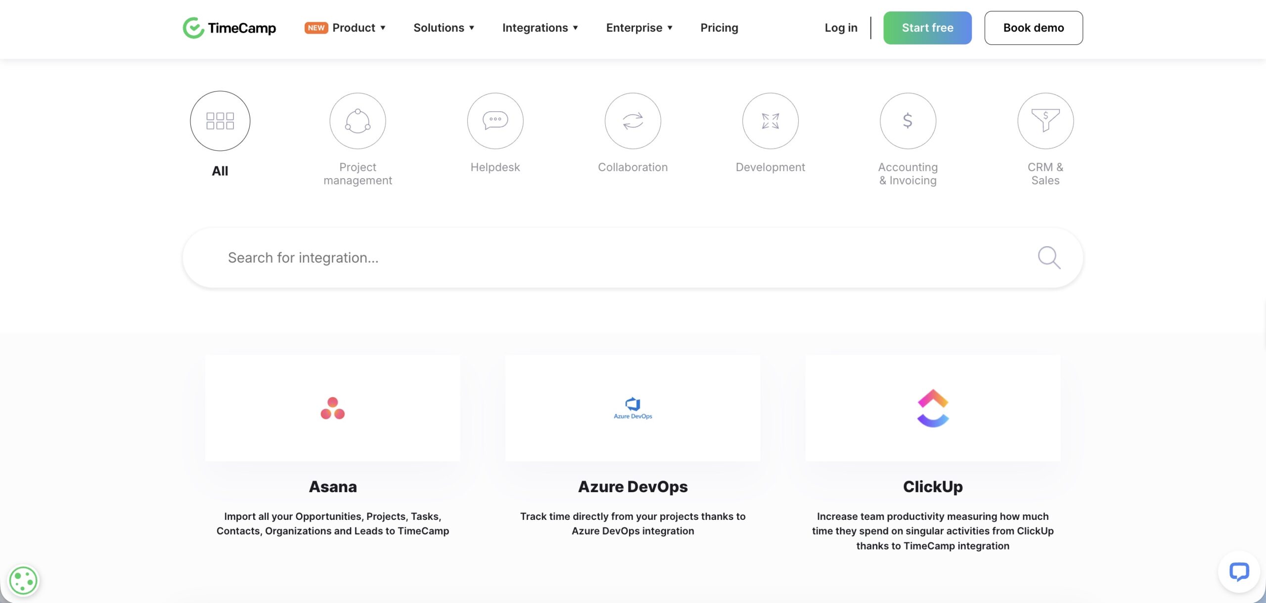This screenshot has width=1266, height=603.
Task: Expand the Solutions dropdown
Action: click(444, 28)
